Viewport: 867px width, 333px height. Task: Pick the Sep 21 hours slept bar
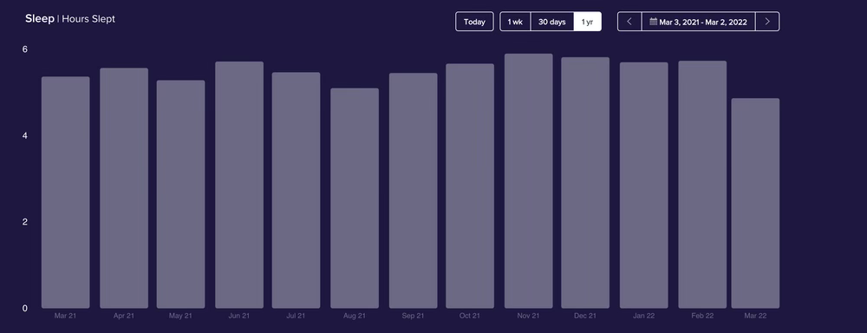point(413,191)
